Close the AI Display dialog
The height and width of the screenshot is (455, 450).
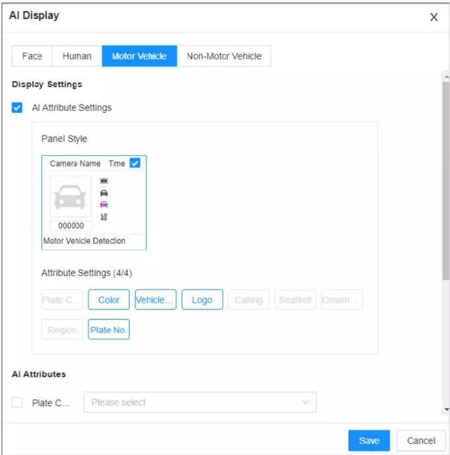click(434, 17)
